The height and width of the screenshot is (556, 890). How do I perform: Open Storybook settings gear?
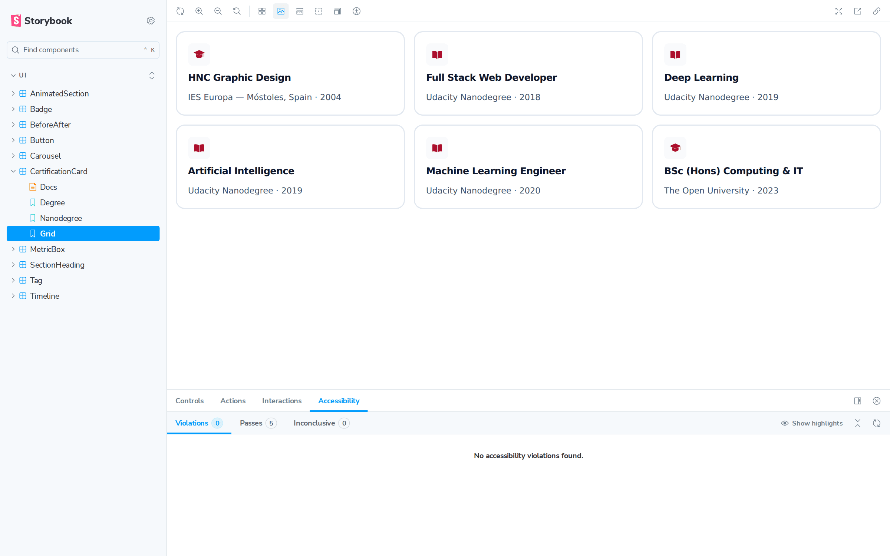tap(151, 21)
